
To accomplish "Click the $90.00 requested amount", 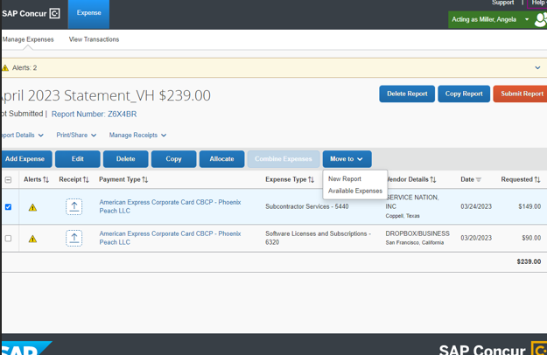I will click(x=531, y=238).
